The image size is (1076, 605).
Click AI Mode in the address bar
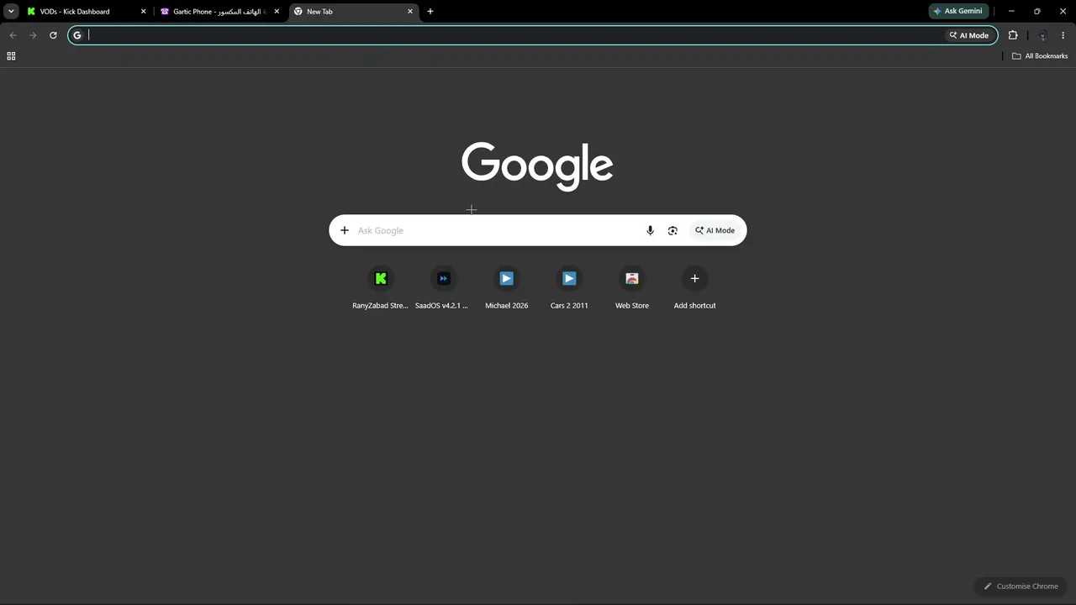(968, 35)
